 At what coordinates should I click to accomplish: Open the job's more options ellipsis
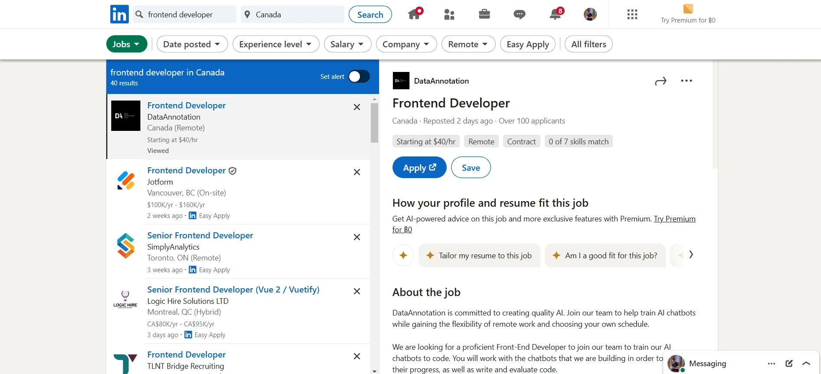(687, 81)
